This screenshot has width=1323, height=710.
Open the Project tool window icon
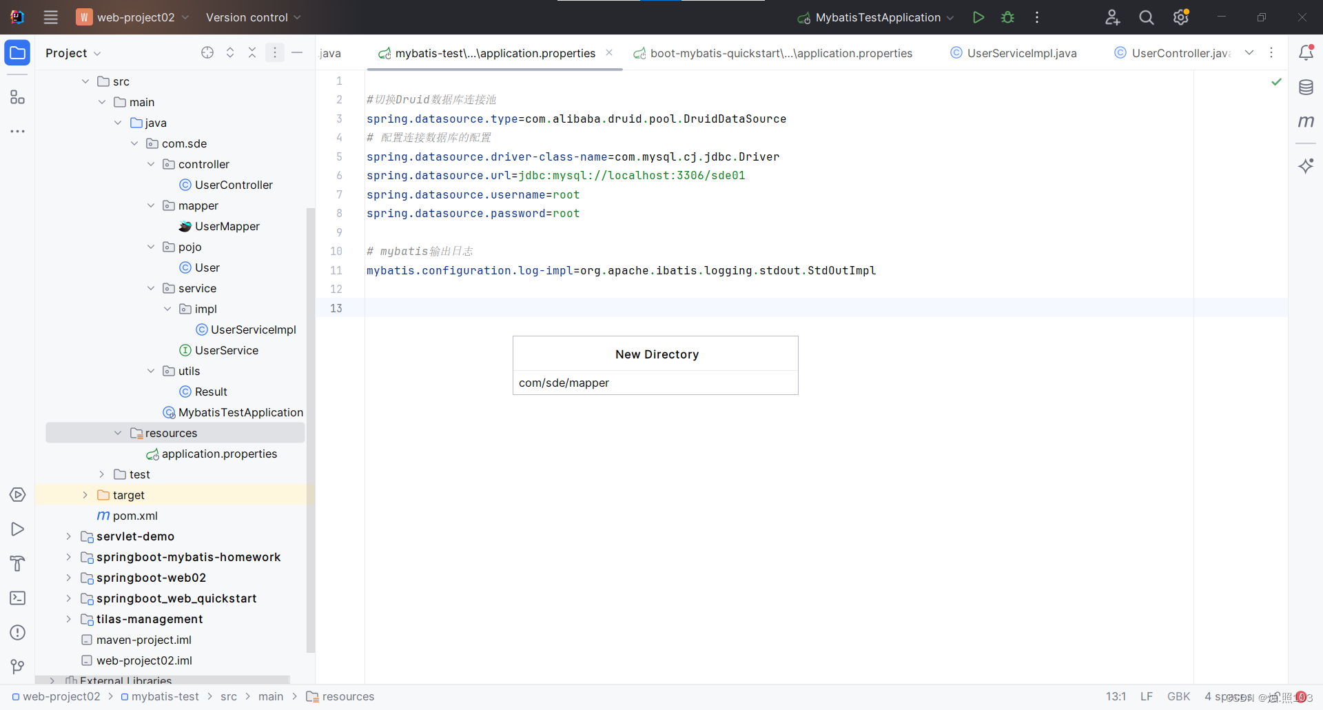point(17,52)
